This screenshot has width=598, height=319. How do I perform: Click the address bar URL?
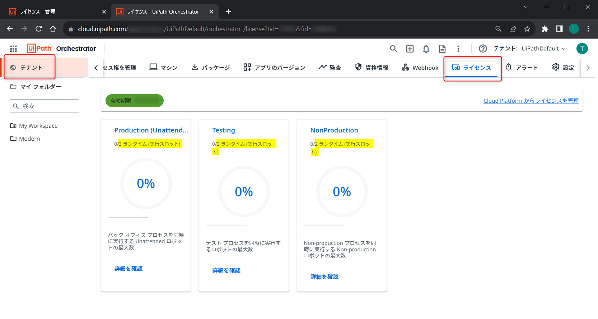pos(207,29)
